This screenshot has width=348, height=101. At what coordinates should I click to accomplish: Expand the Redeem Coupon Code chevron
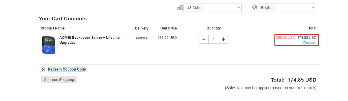coord(43,69)
